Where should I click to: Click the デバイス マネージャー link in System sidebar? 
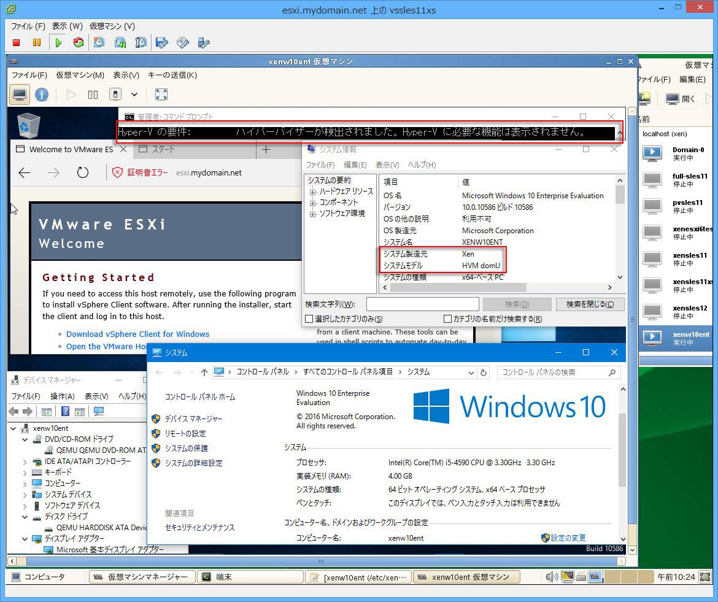(x=193, y=419)
